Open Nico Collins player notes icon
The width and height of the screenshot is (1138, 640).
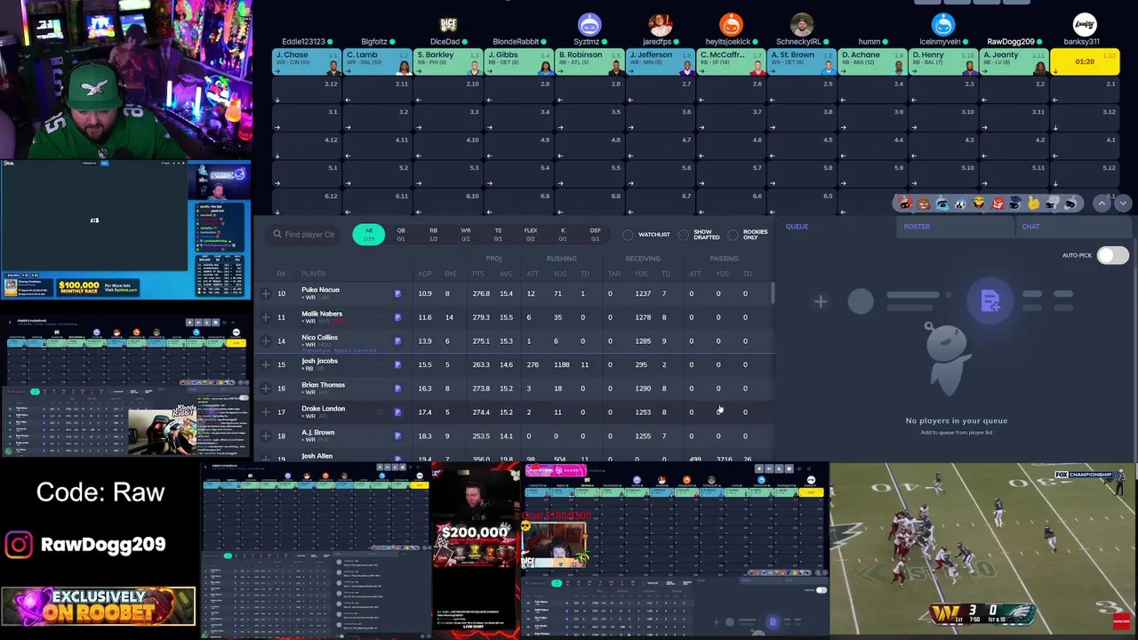point(397,340)
